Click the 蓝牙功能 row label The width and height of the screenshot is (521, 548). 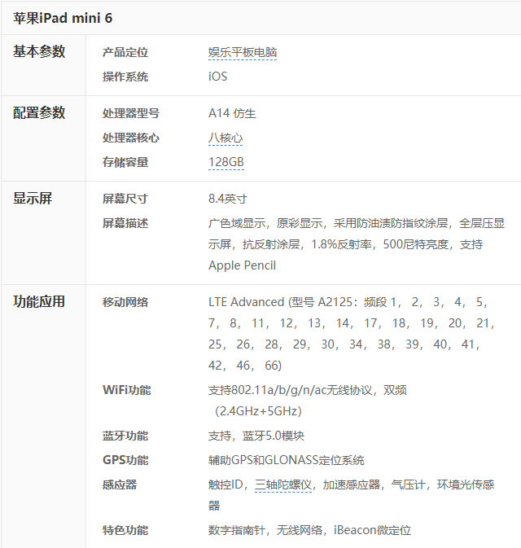pyautogui.click(x=125, y=436)
